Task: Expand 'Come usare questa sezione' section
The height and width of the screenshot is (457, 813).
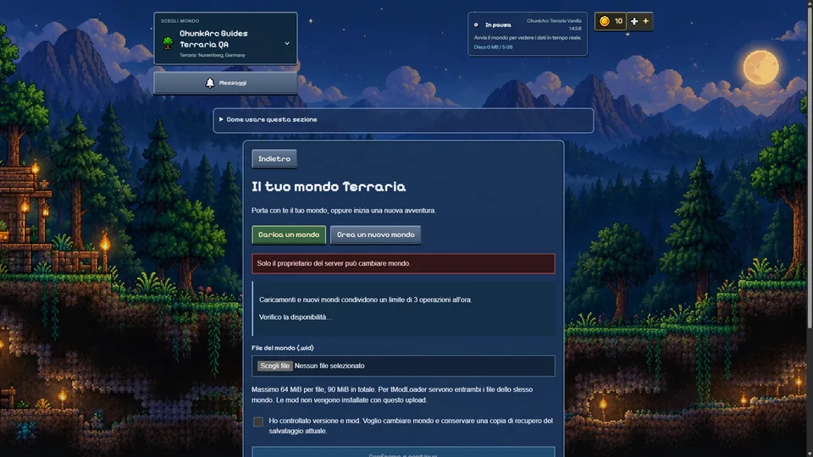Action: (403, 119)
